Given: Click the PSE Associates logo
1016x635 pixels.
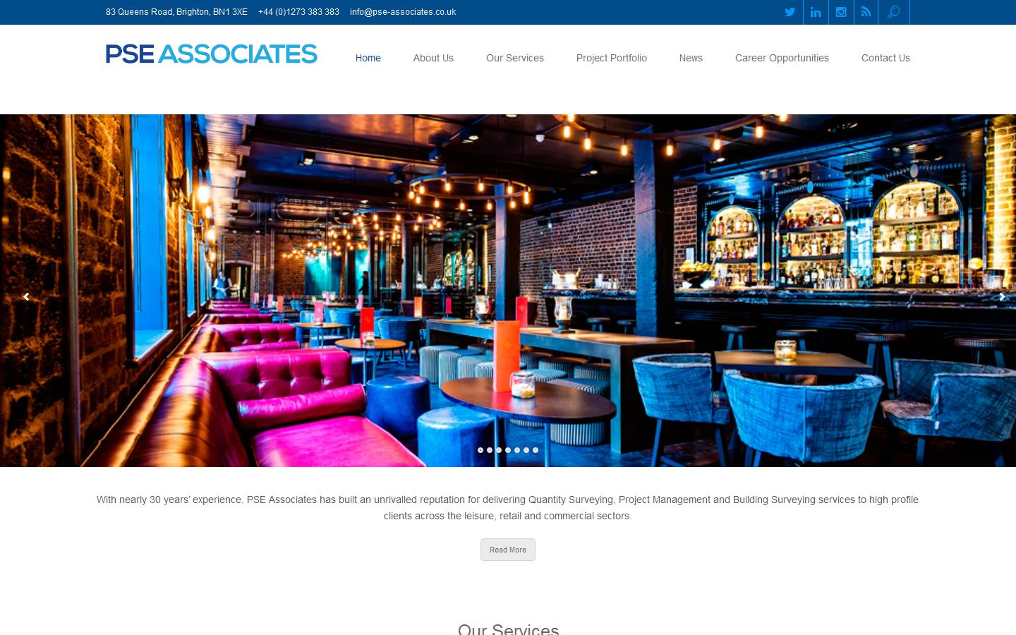Looking at the screenshot, I should click(212, 54).
